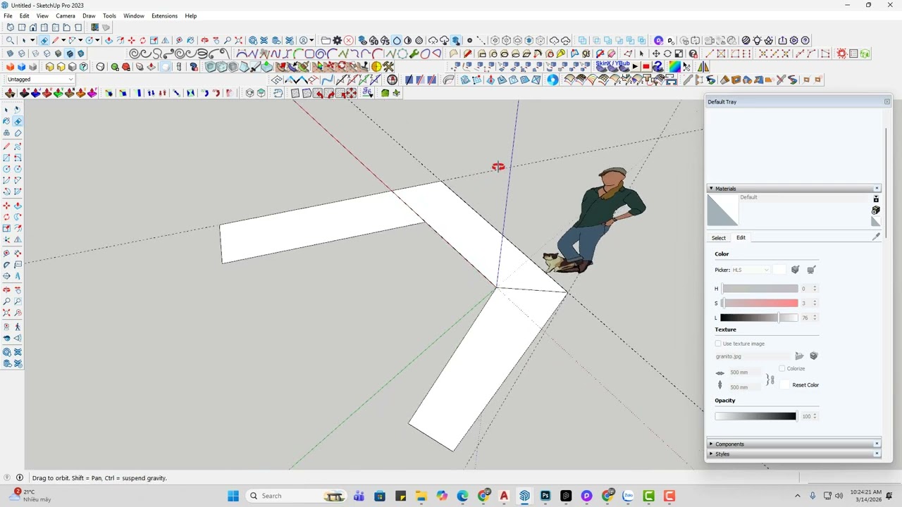Click the hue H slider

760,288
